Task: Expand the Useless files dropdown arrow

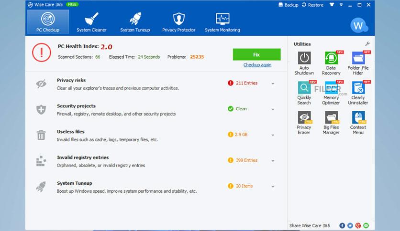Action: click(x=273, y=135)
